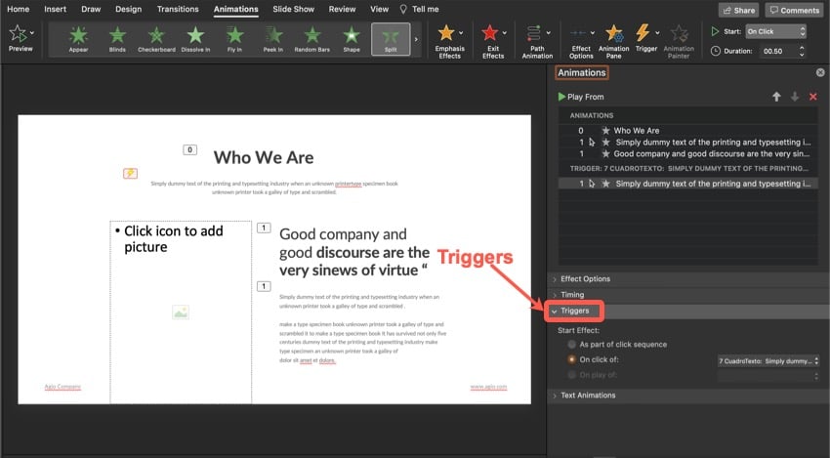Open the Design tab
Image resolution: width=830 pixels, height=458 pixels.
point(129,9)
